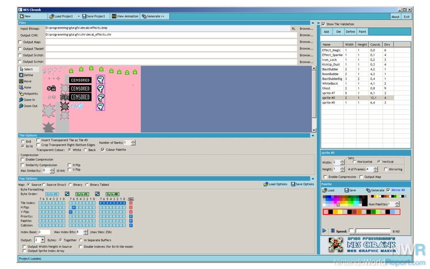Viewport: 430px width, 269px height.
Task: Click the Generate >> toolbar button
Action: click(153, 16)
